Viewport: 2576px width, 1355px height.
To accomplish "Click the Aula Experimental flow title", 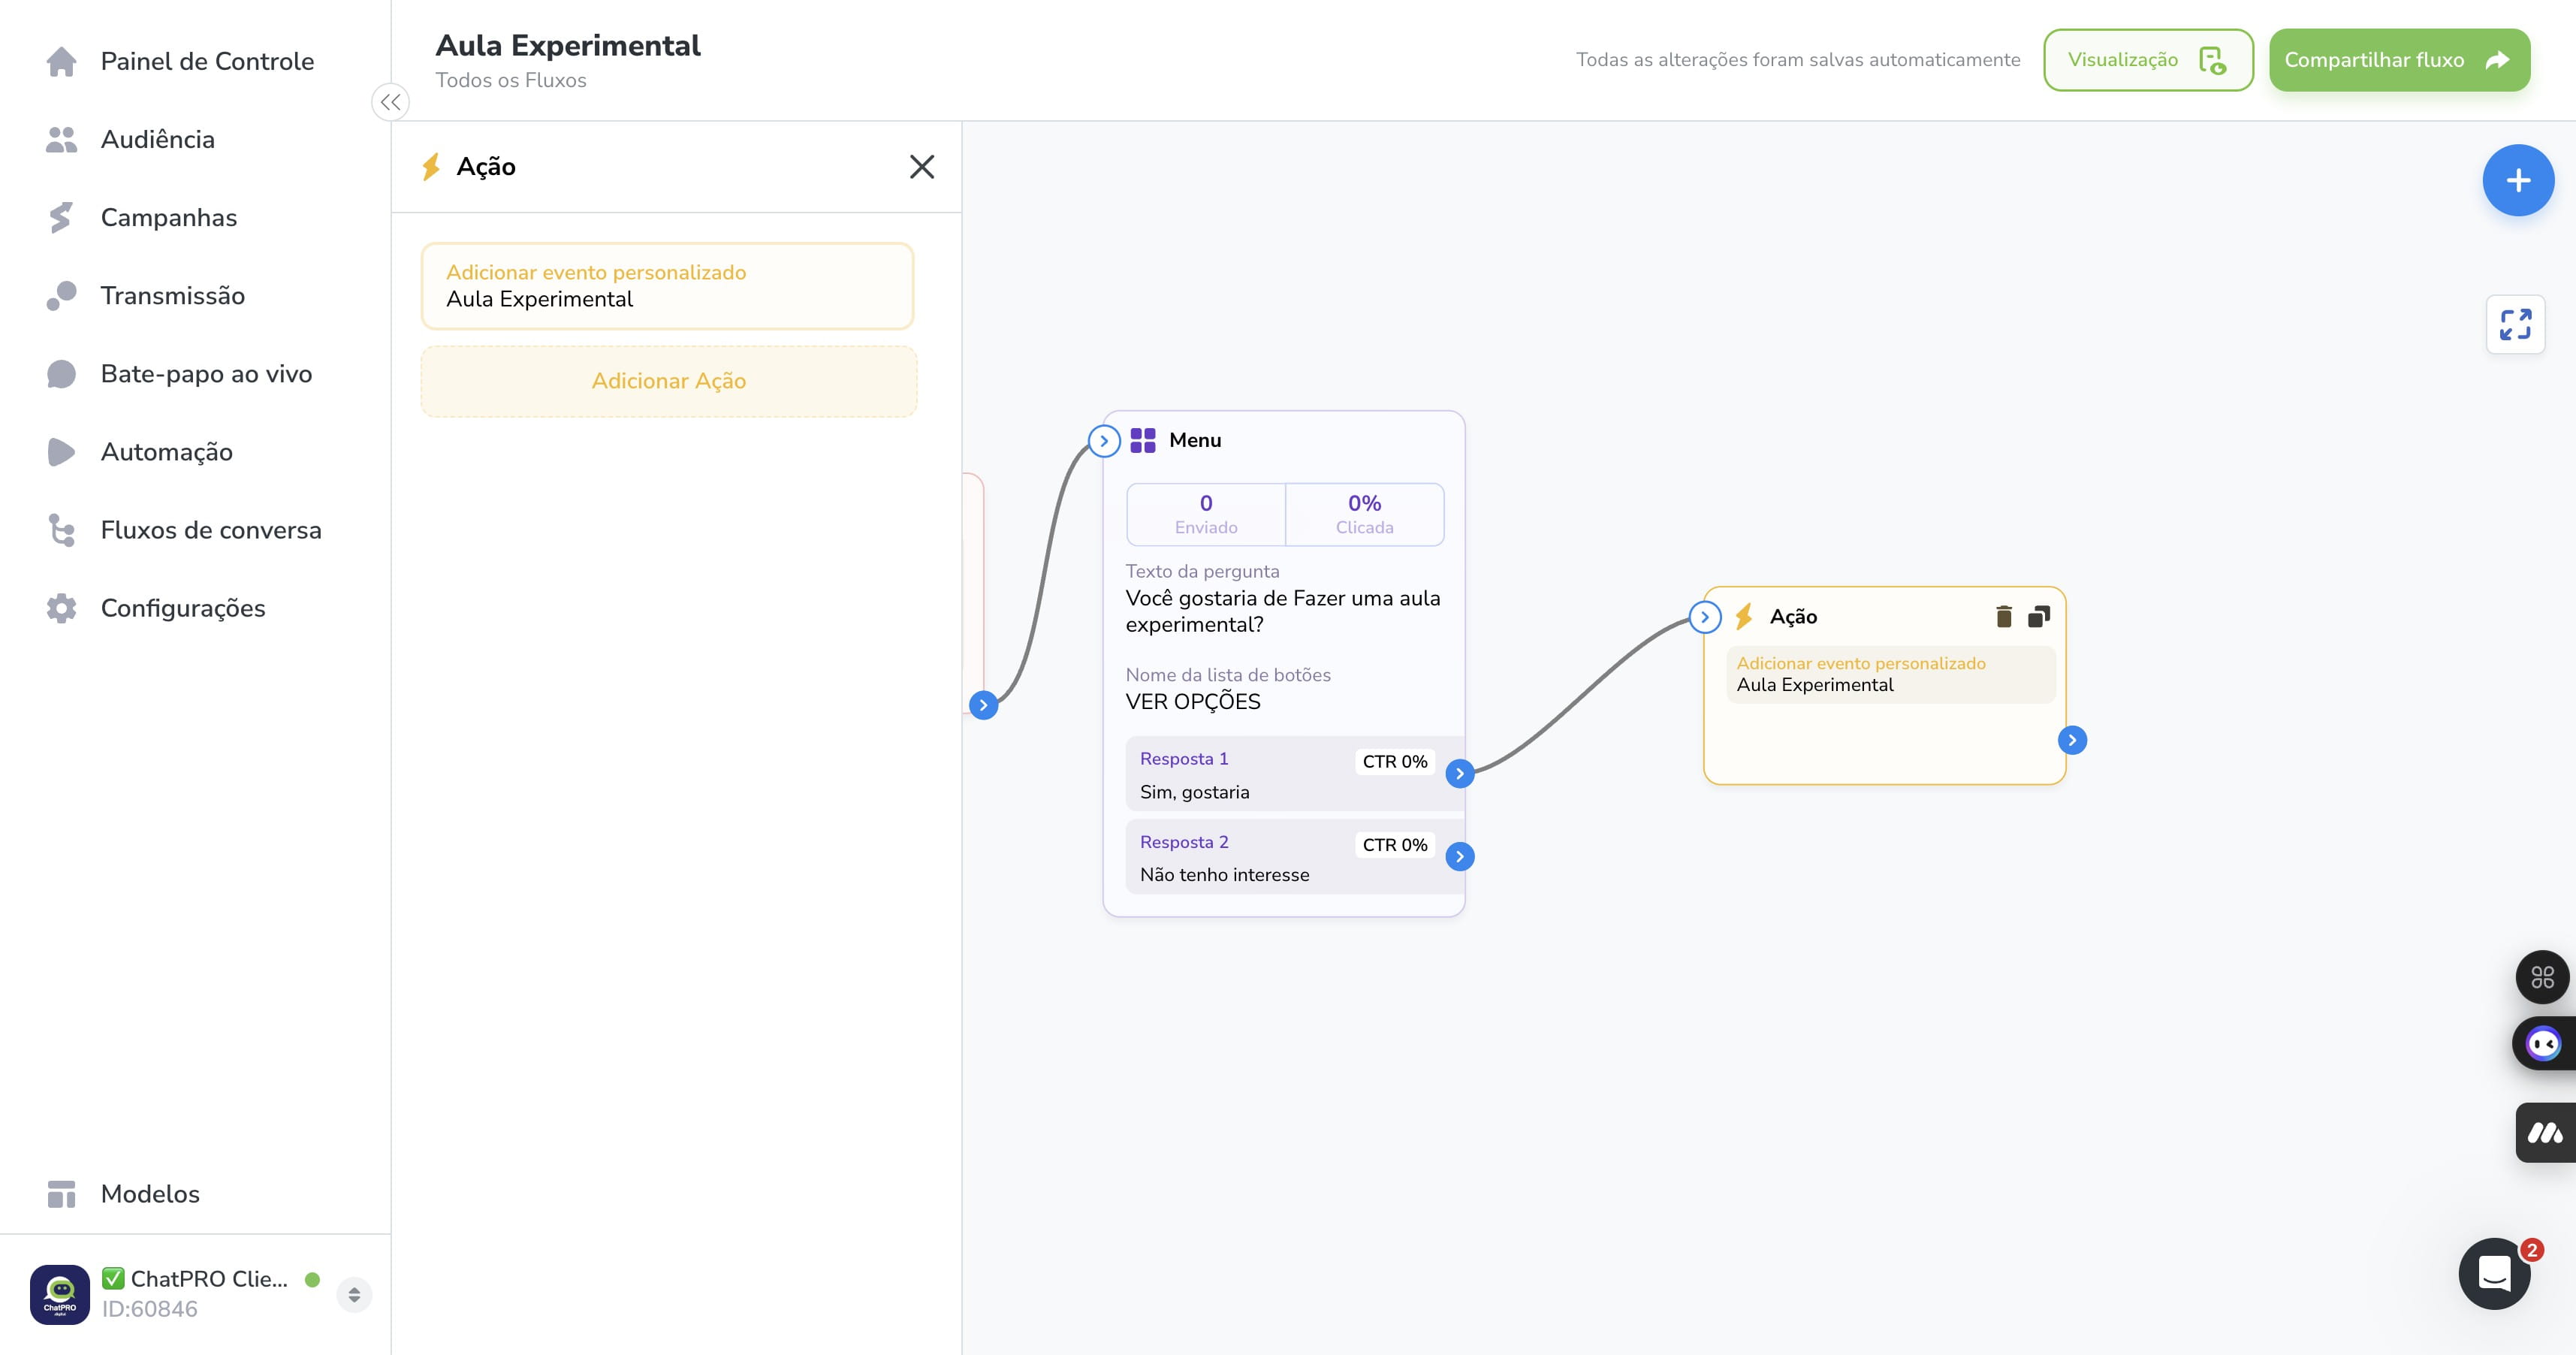I will [x=568, y=46].
